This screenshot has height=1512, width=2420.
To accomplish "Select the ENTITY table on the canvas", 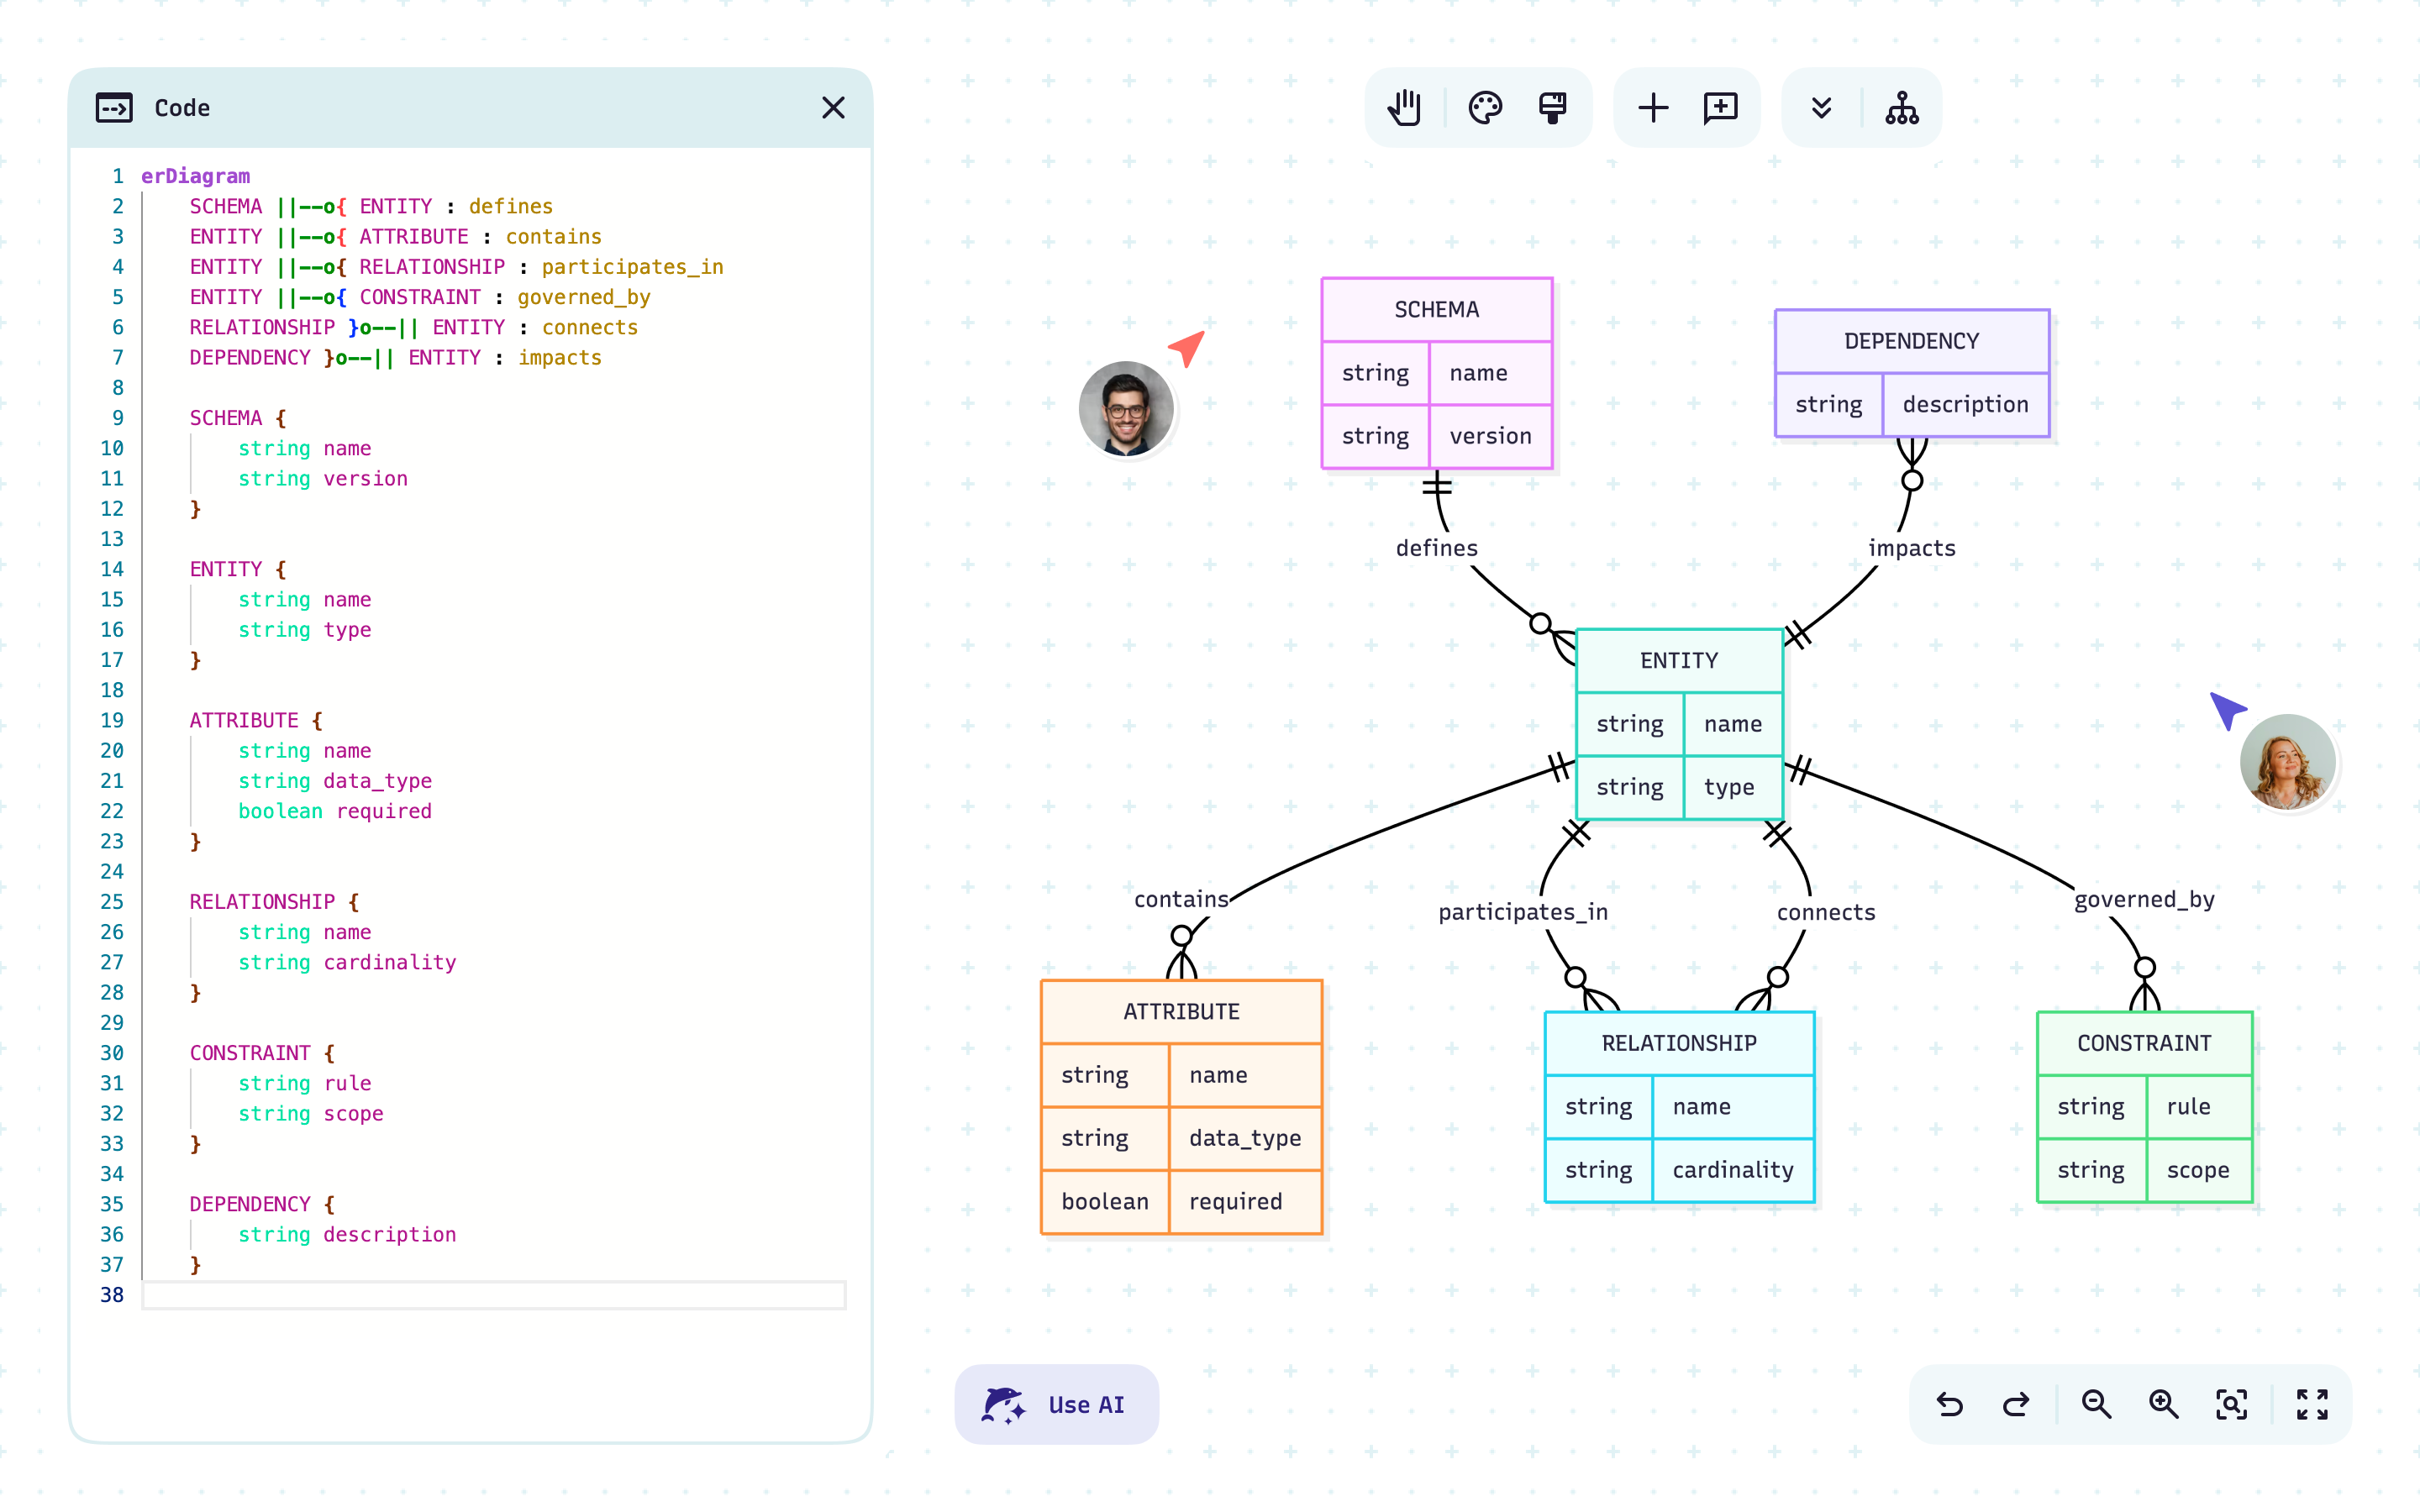I will pyautogui.click(x=1678, y=660).
